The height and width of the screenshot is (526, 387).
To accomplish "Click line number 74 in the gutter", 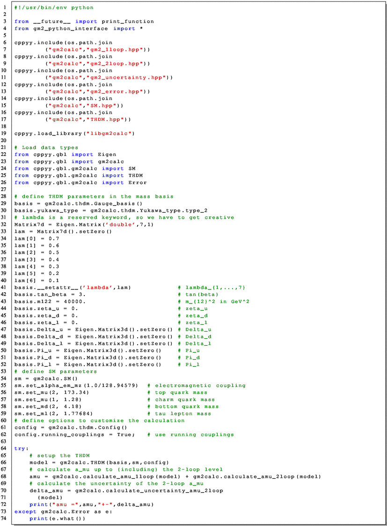I will pos(4,519).
